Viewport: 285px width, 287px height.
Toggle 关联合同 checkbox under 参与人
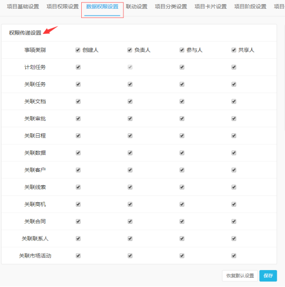182,222
